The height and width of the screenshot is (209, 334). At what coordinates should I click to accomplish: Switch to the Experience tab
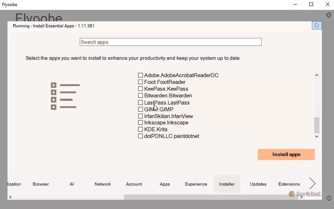[x=196, y=184]
